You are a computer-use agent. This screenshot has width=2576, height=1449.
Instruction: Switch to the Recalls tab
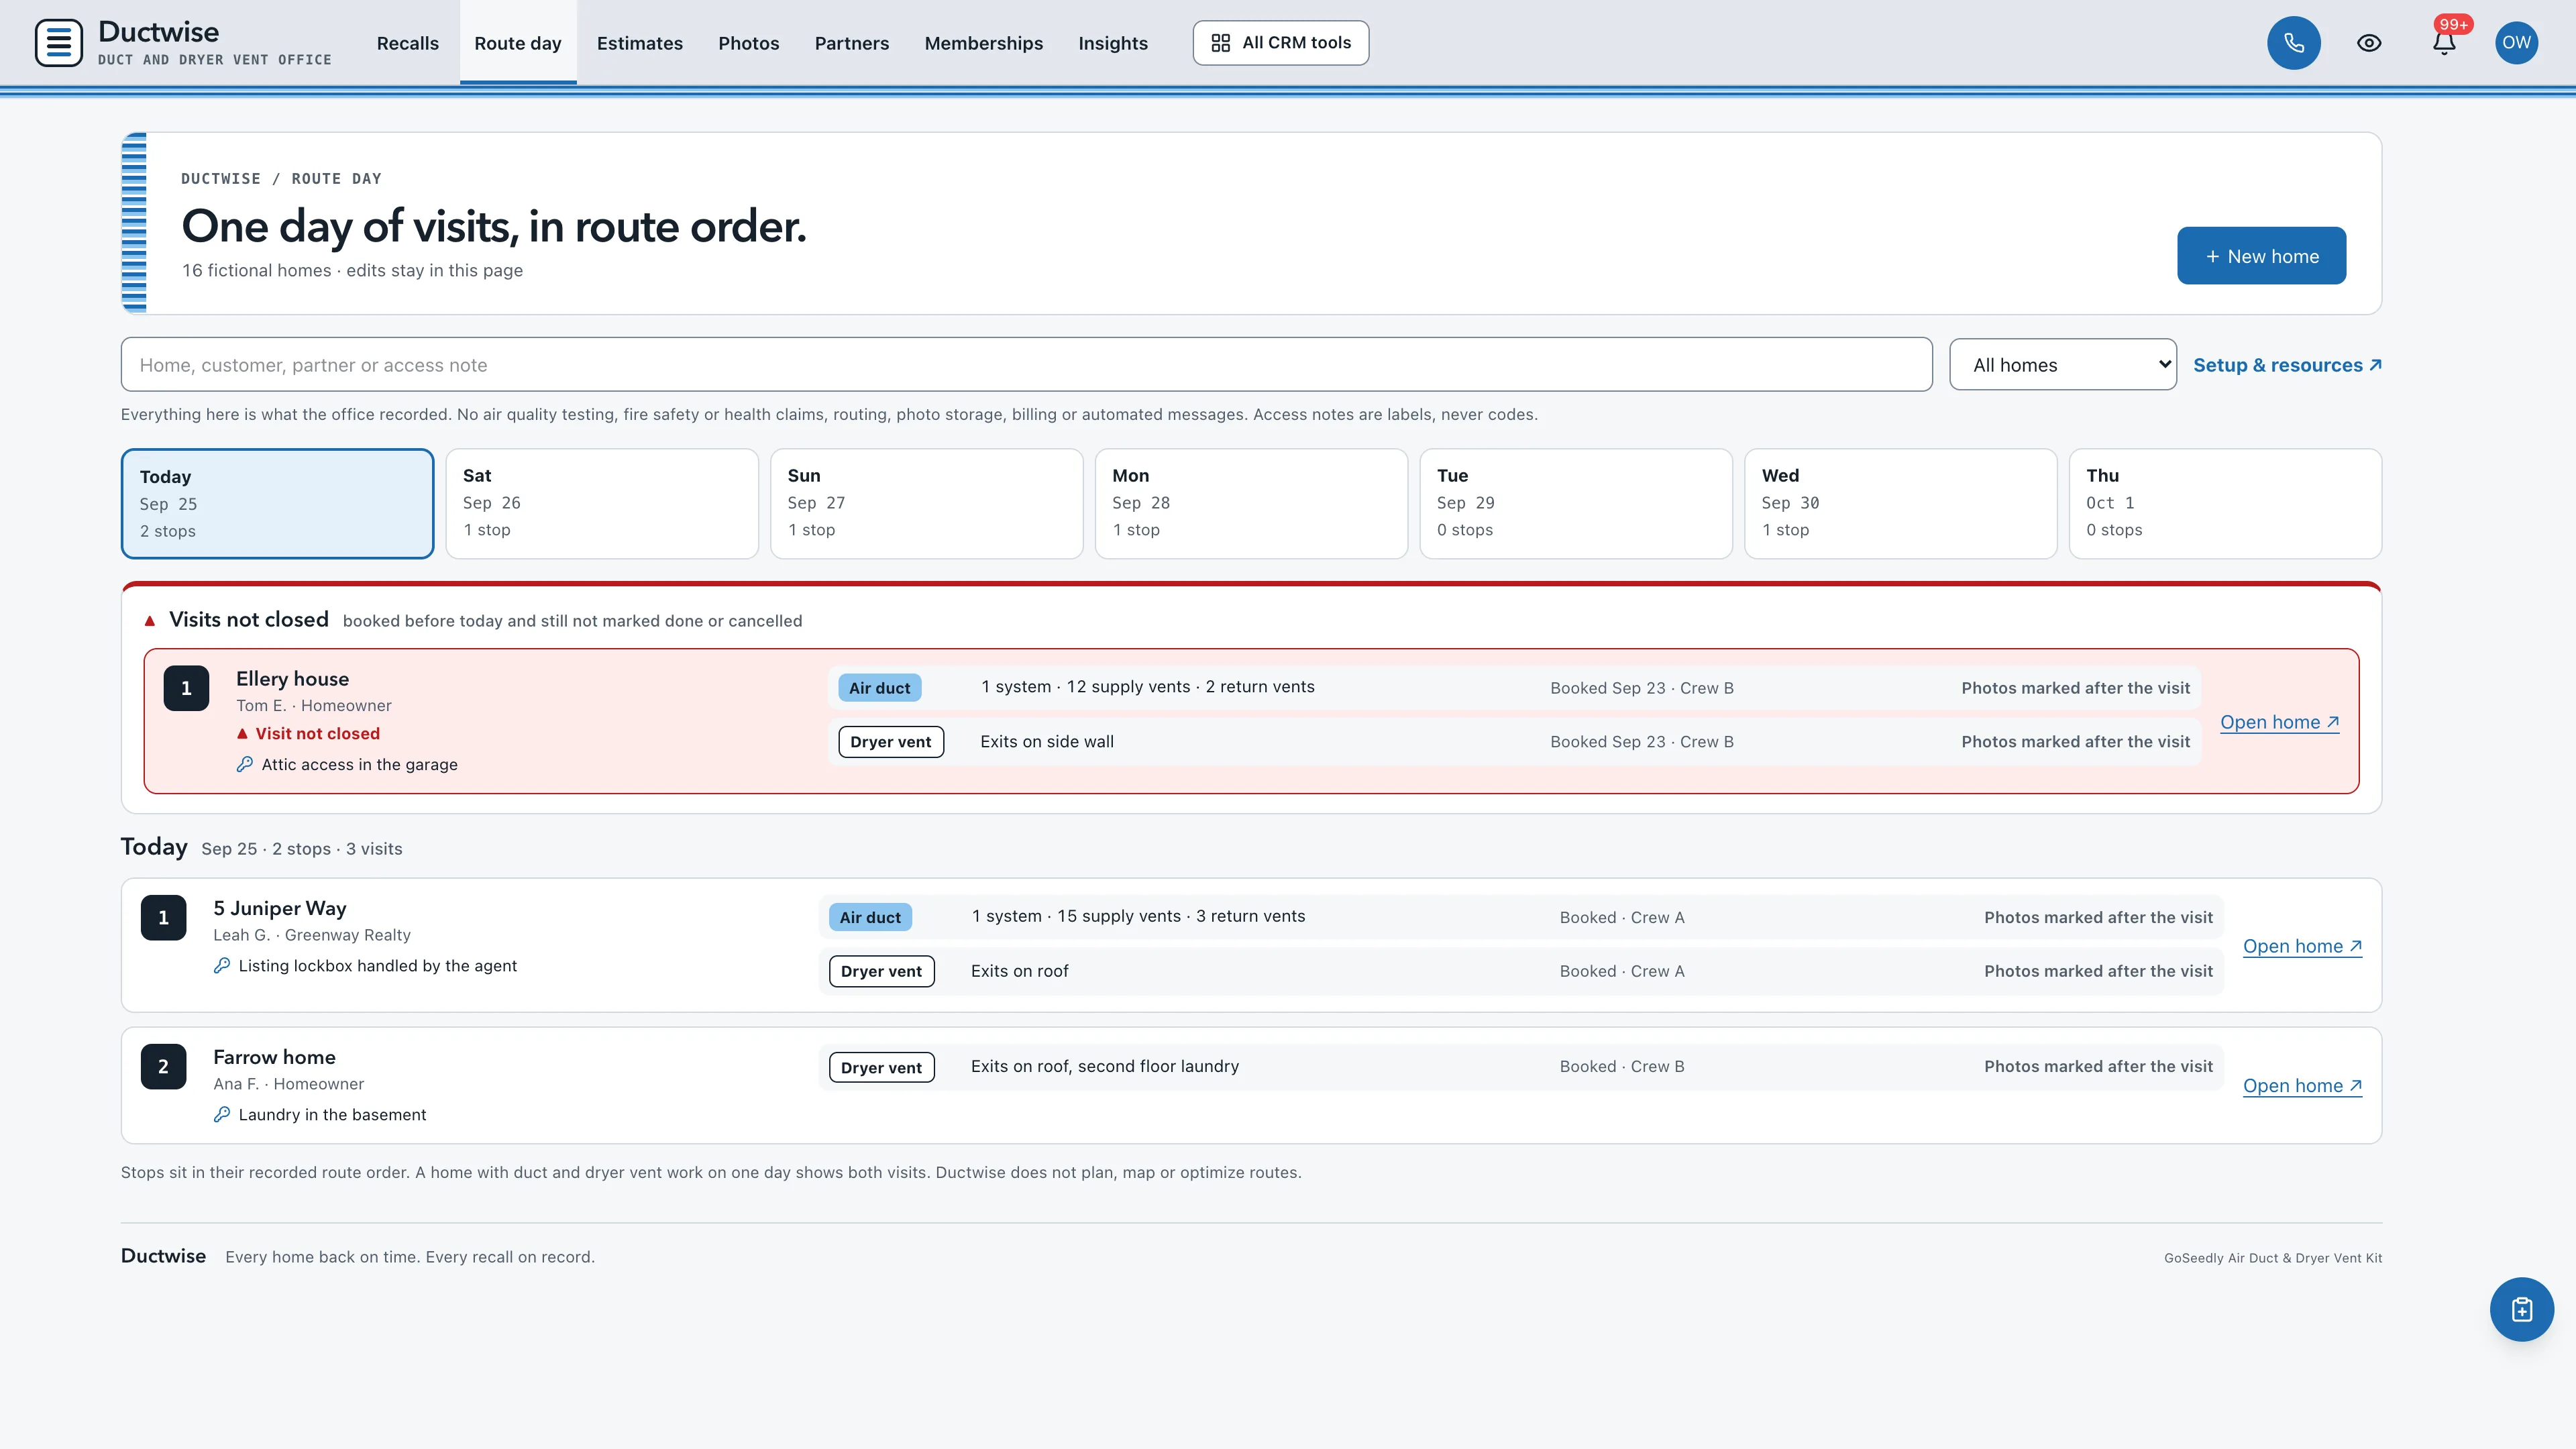407,43
